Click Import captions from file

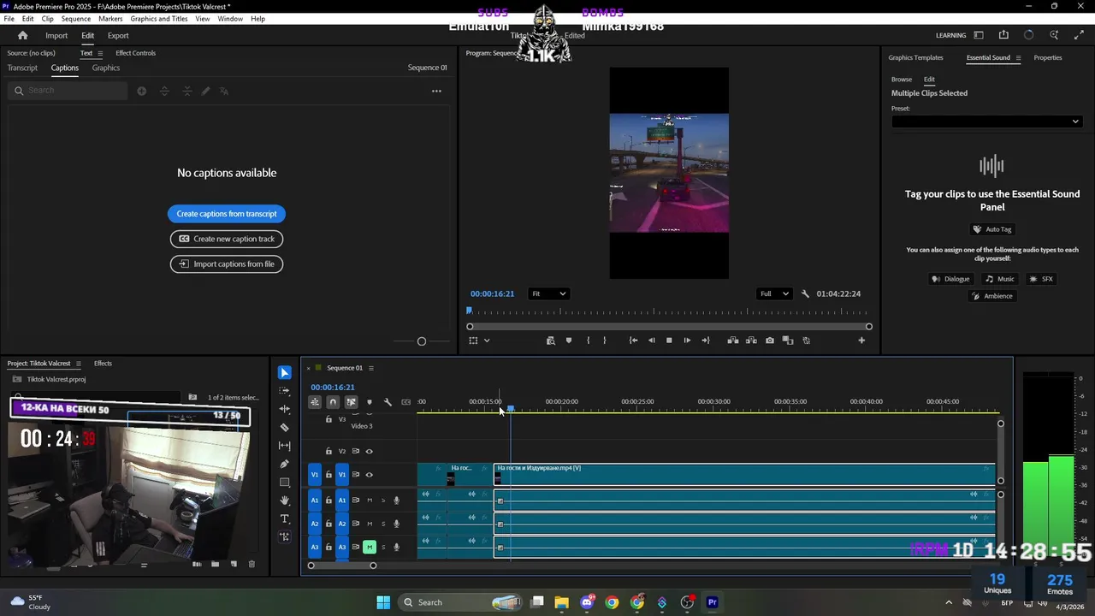pyautogui.click(x=227, y=264)
